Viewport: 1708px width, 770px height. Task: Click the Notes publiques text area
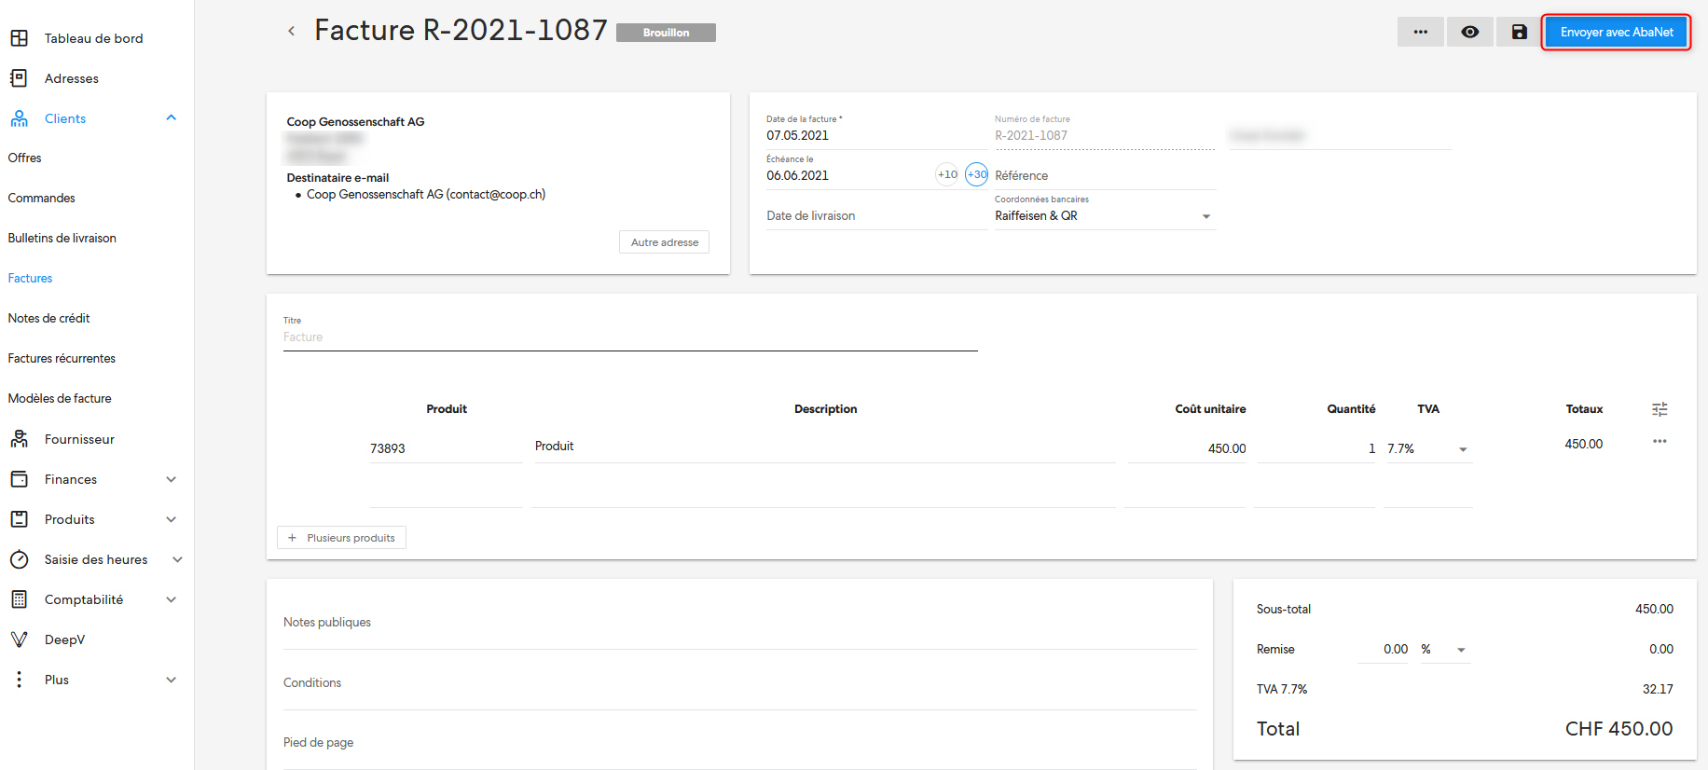point(740,622)
